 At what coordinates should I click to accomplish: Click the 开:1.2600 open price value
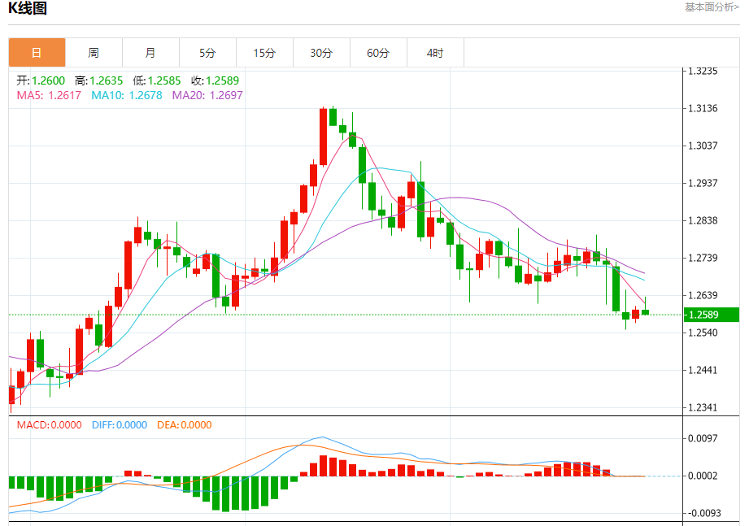(x=41, y=80)
